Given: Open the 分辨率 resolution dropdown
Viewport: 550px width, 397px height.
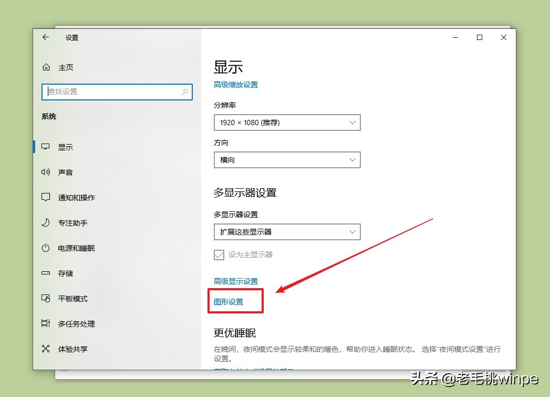Looking at the screenshot, I should point(287,123).
